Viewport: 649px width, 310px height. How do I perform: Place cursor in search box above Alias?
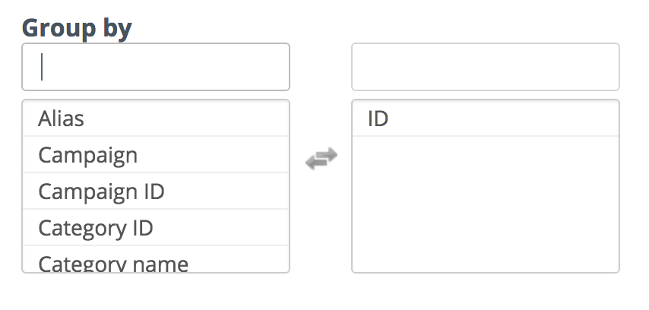pos(156,67)
